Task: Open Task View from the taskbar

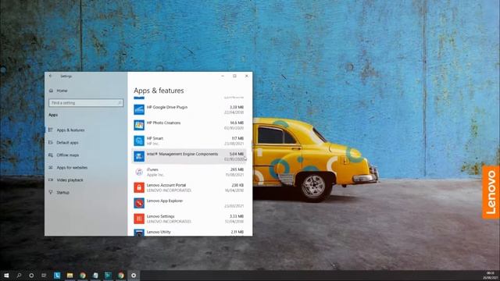Action: 44,276
